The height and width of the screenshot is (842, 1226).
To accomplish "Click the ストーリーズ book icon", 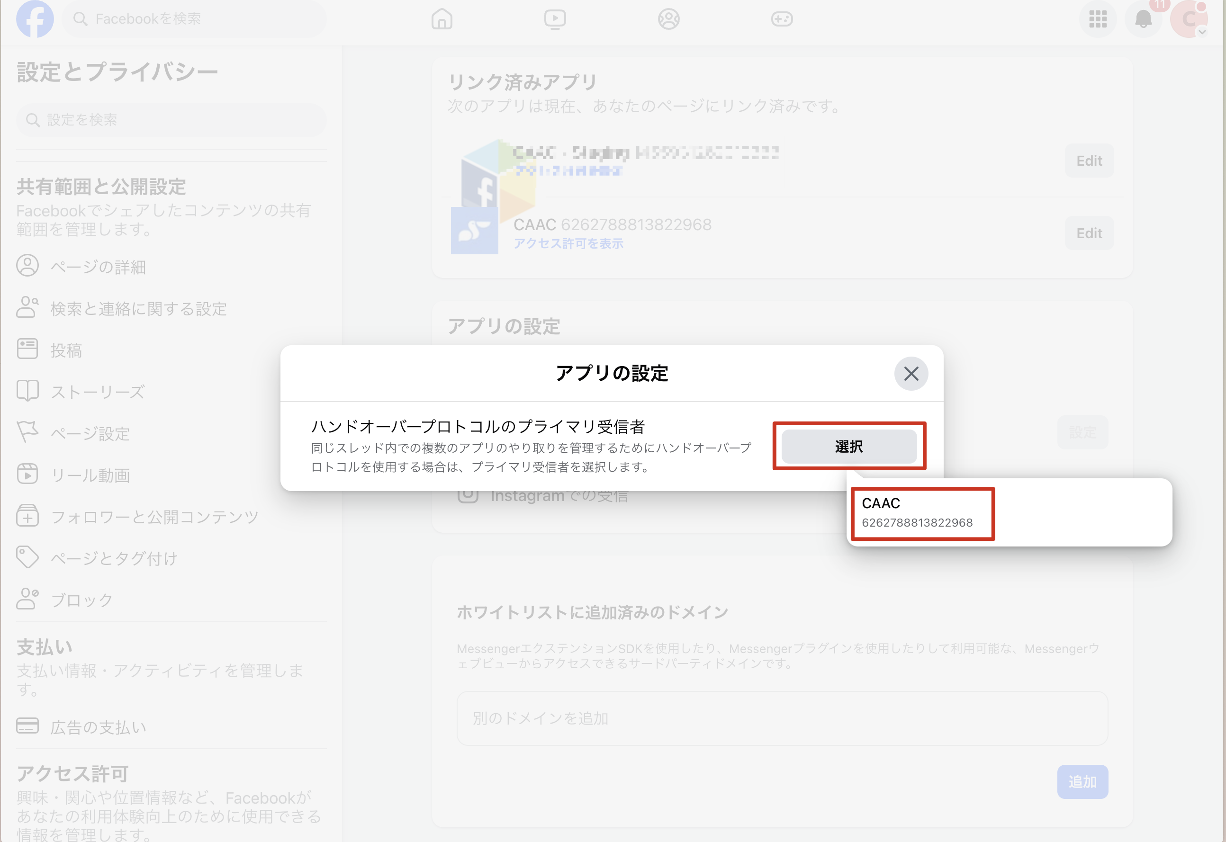I will pyautogui.click(x=27, y=390).
